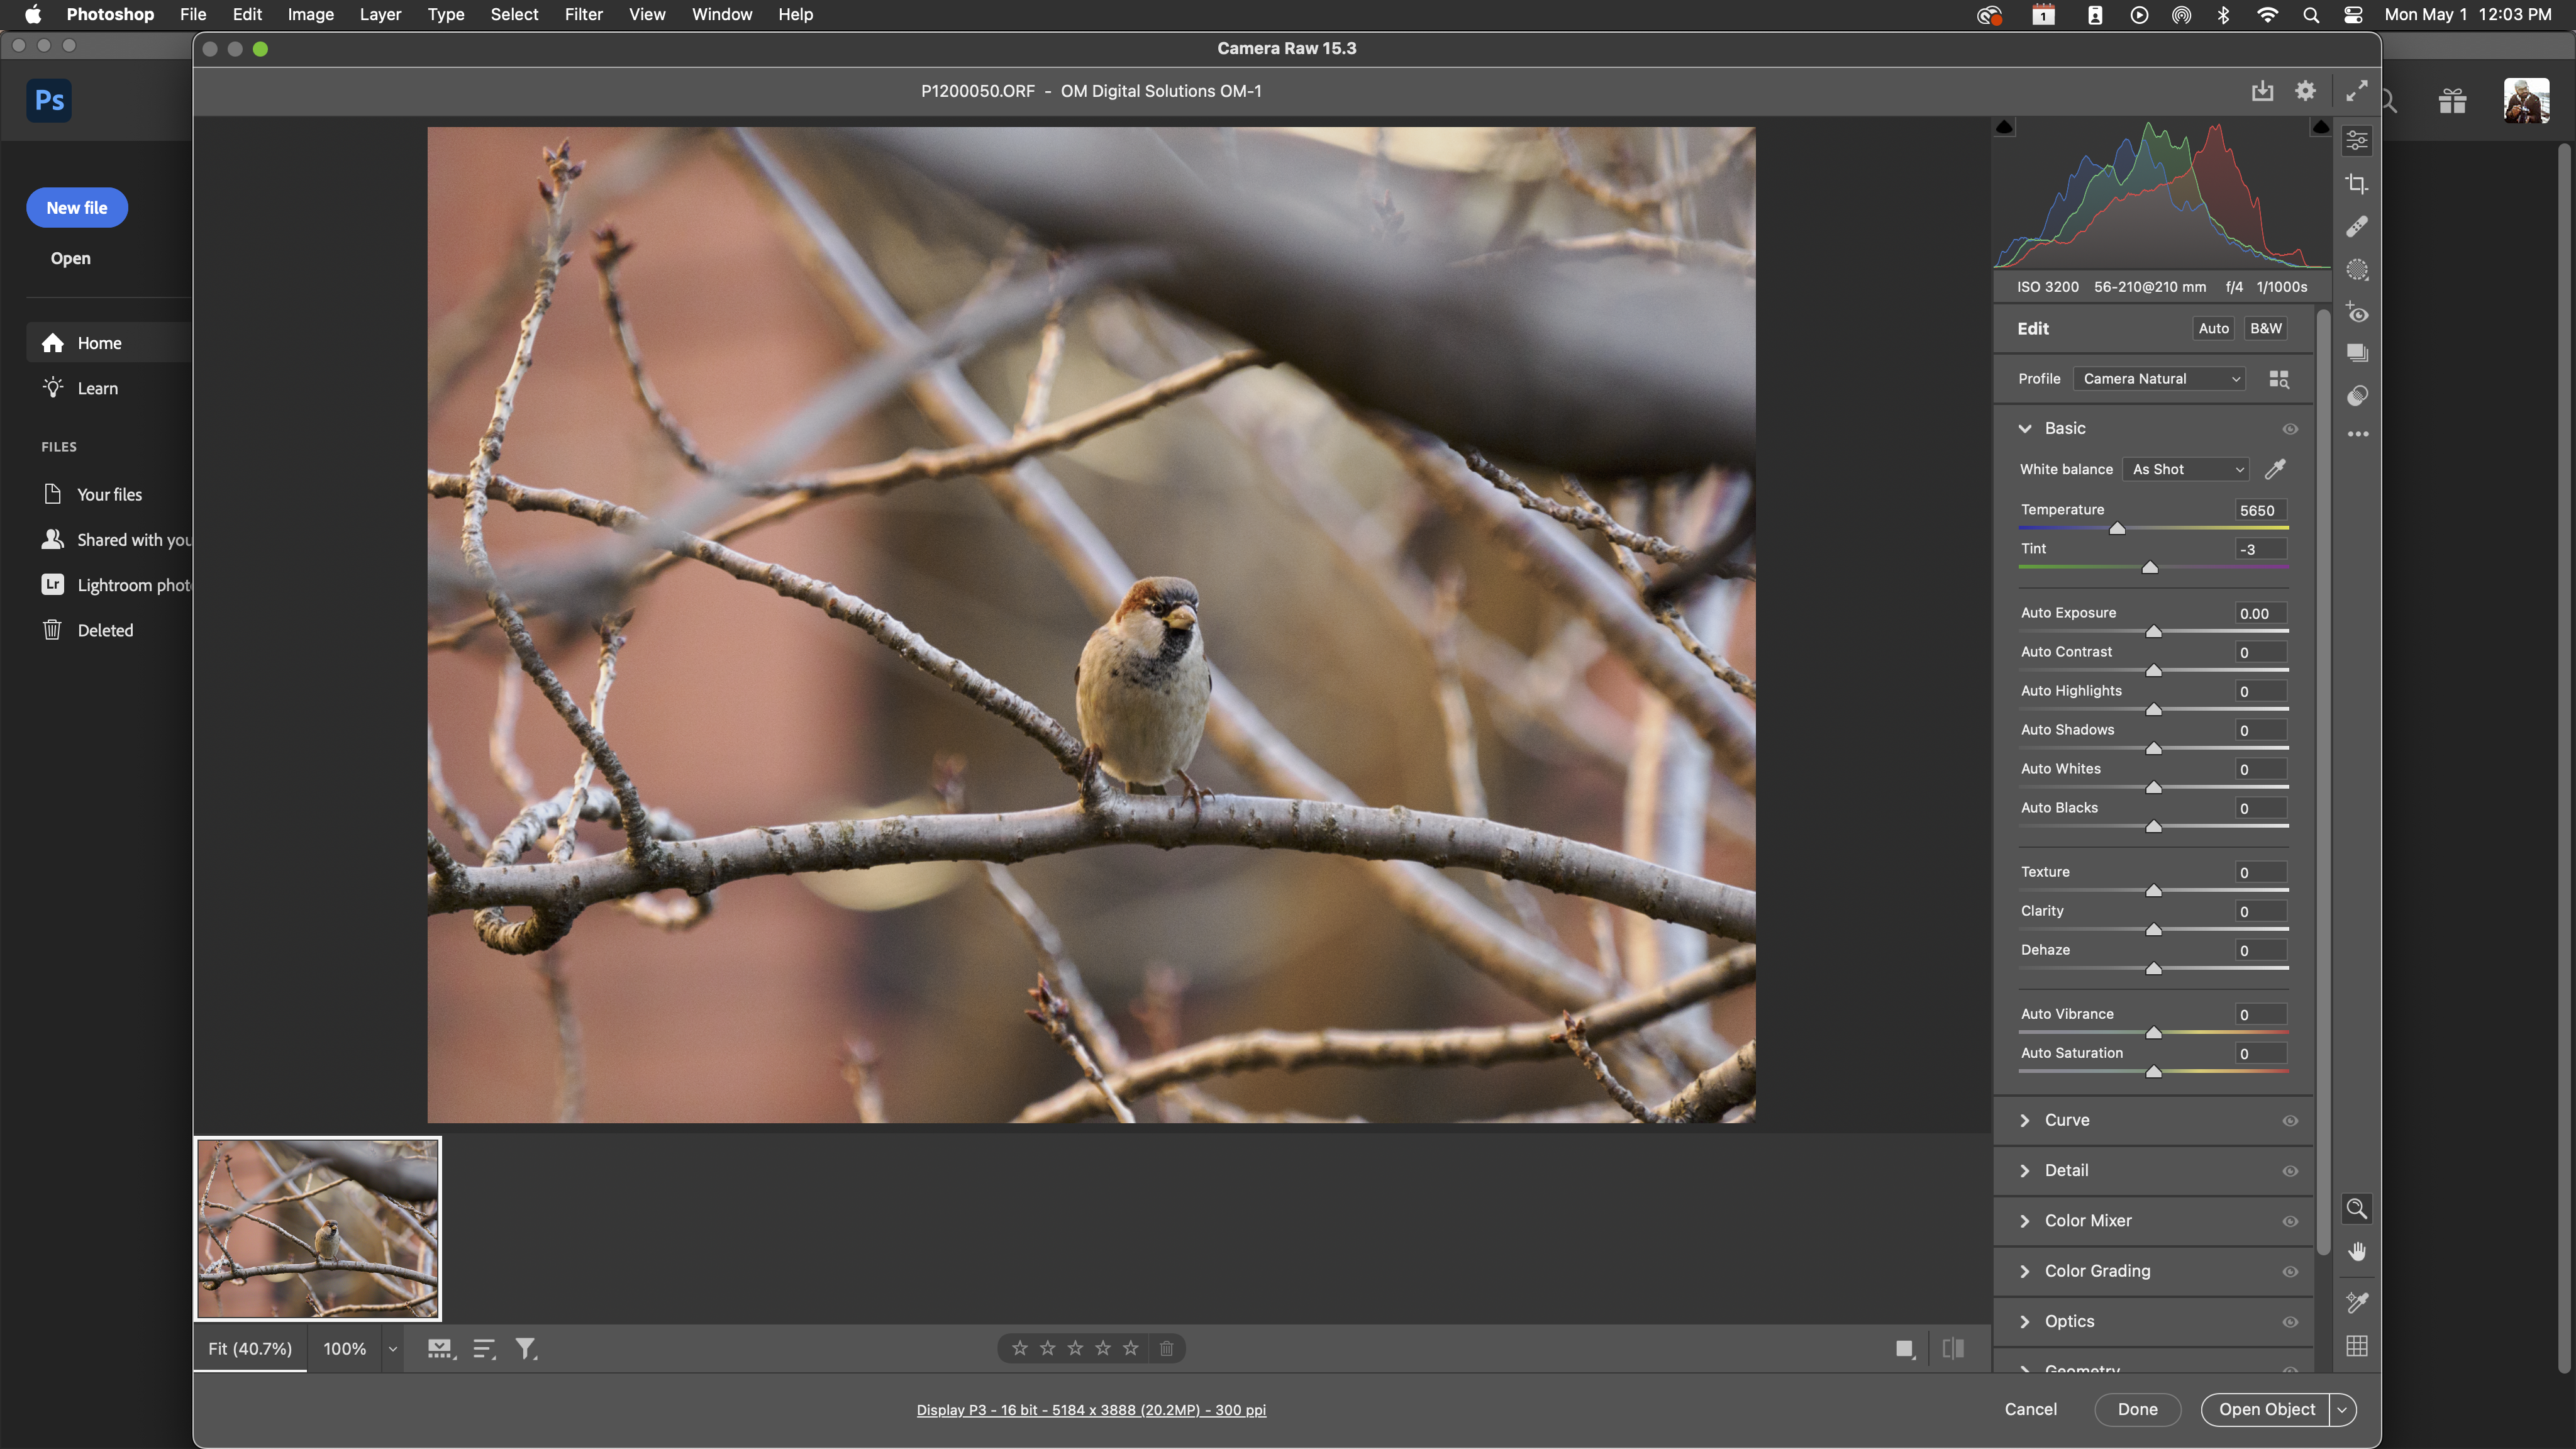Open the Camera Natural profile dropdown
This screenshot has height=1449, width=2576.
(x=2159, y=379)
